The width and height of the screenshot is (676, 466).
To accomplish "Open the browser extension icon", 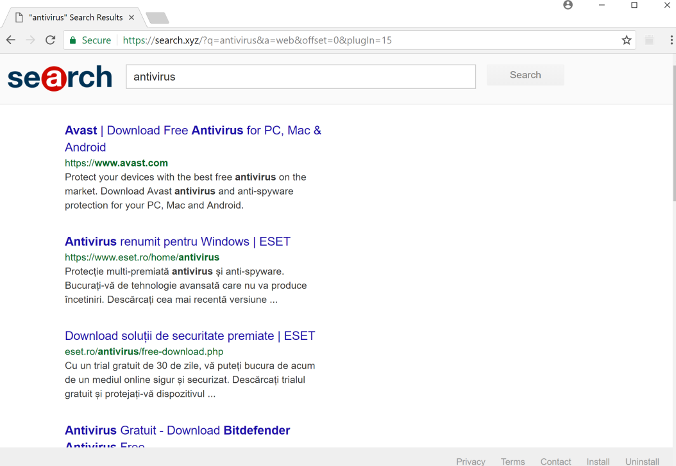I will tap(649, 40).
